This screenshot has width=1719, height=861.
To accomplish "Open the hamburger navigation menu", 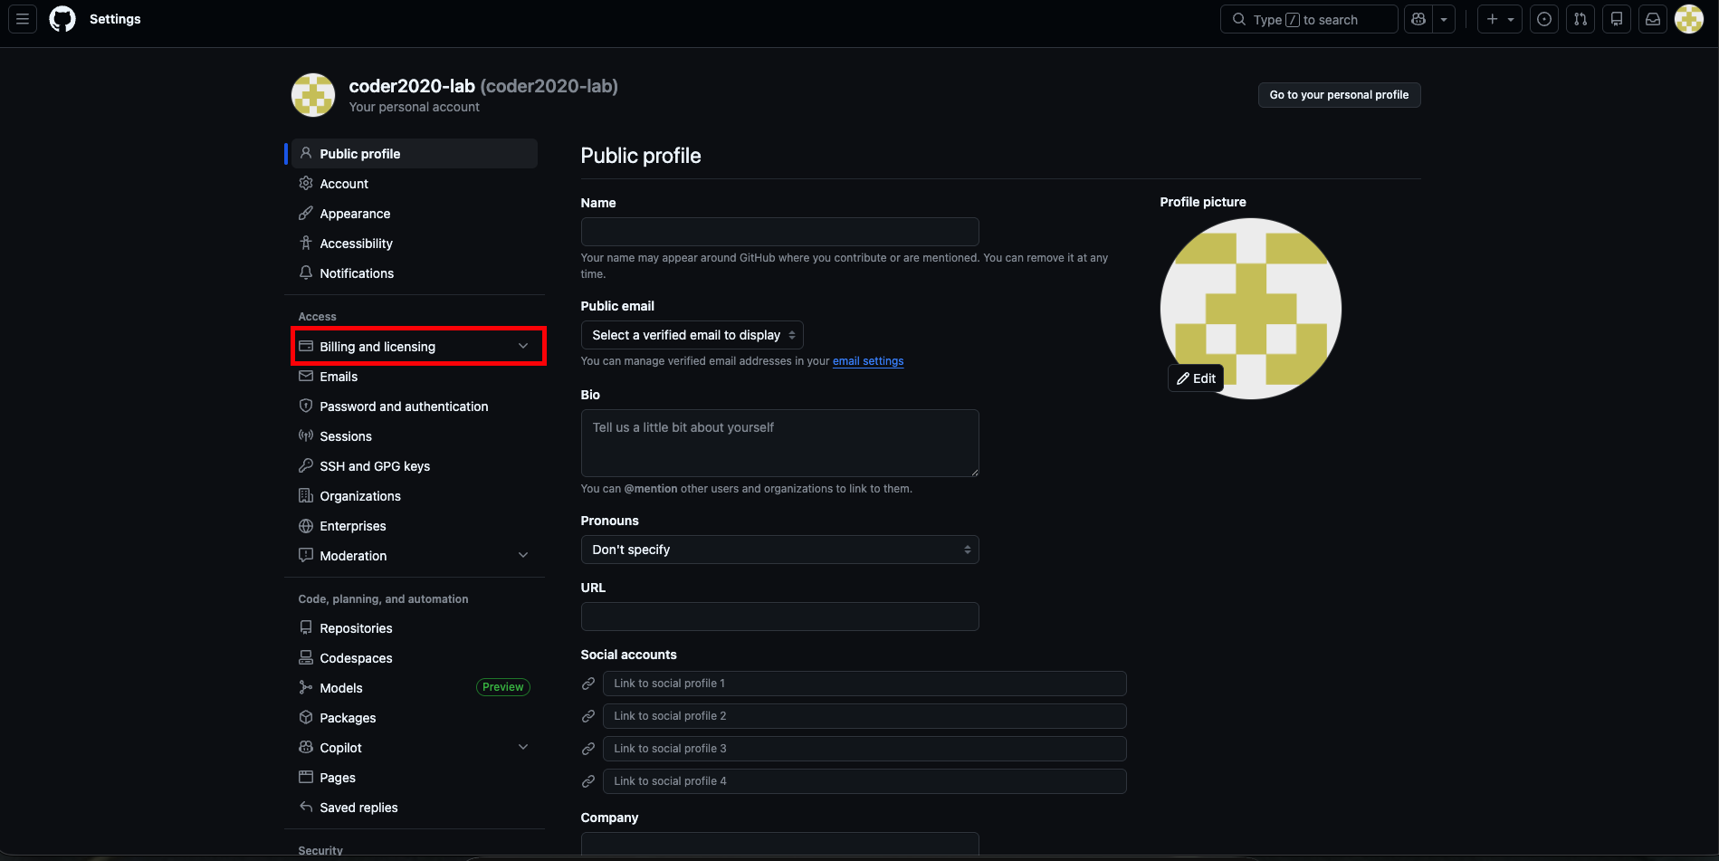I will pyautogui.click(x=23, y=19).
